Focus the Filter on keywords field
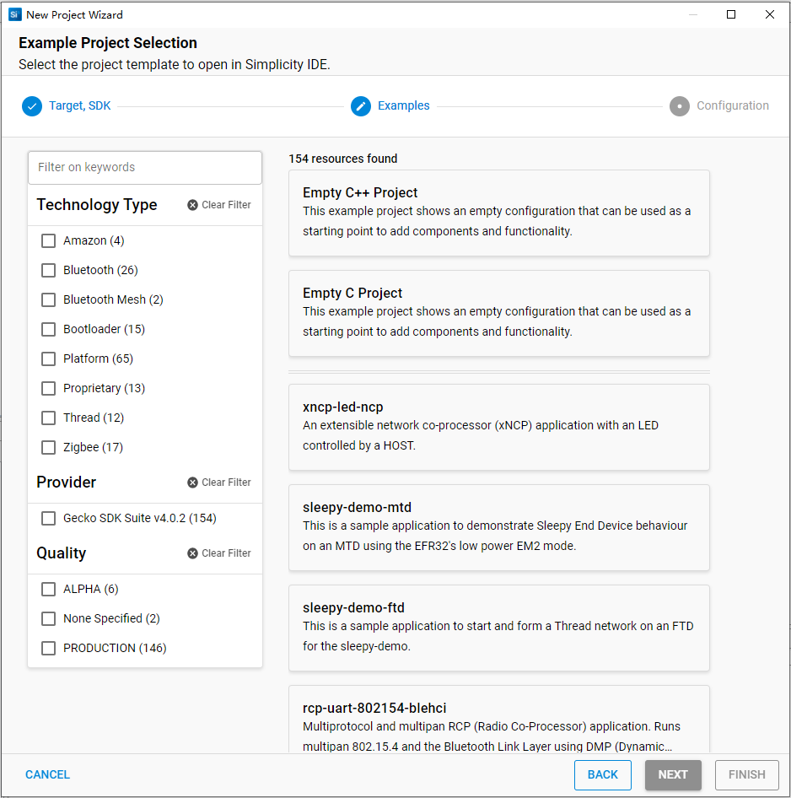Image resolution: width=791 pixels, height=798 pixels. pos(145,167)
